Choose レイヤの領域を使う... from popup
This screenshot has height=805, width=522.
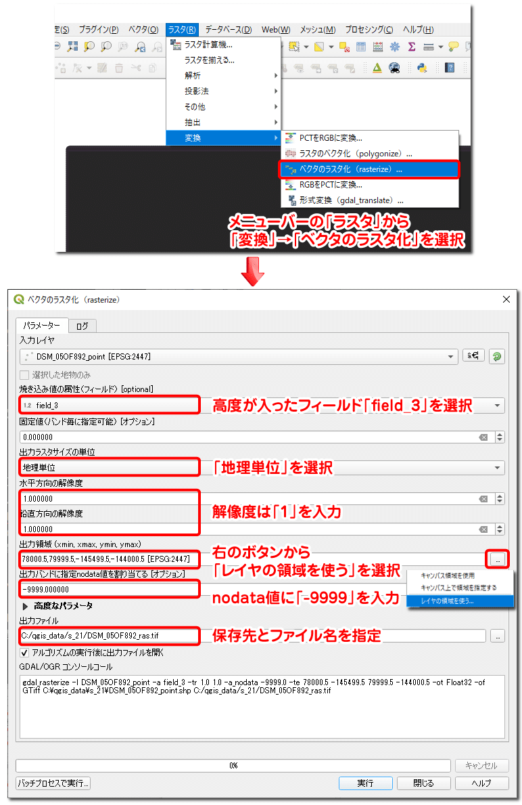pyautogui.click(x=460, y=601)
